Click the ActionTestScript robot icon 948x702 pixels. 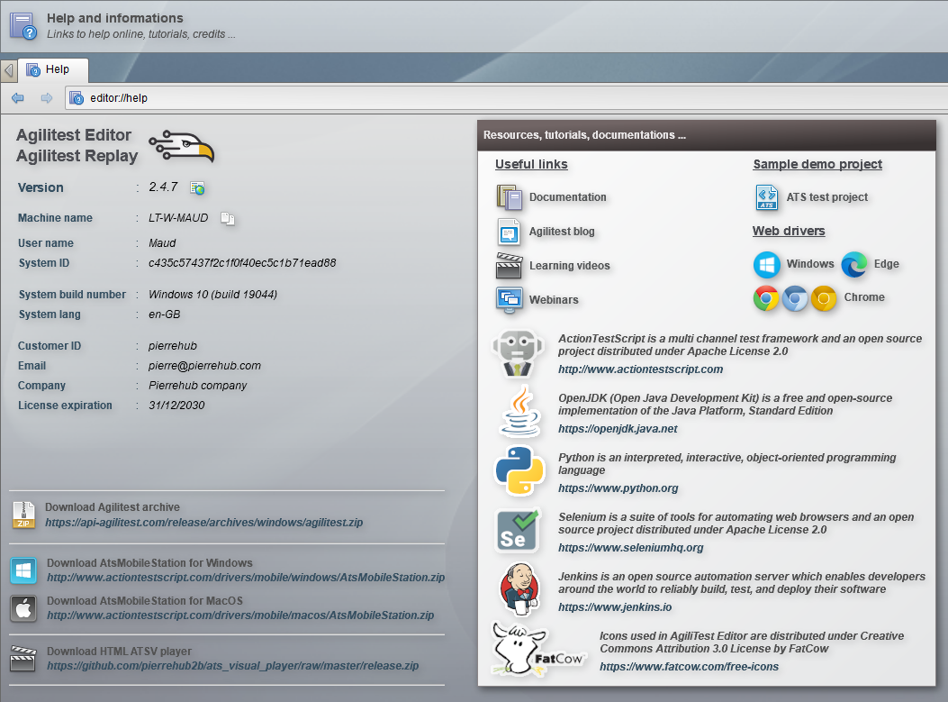[x=518, y=353]
